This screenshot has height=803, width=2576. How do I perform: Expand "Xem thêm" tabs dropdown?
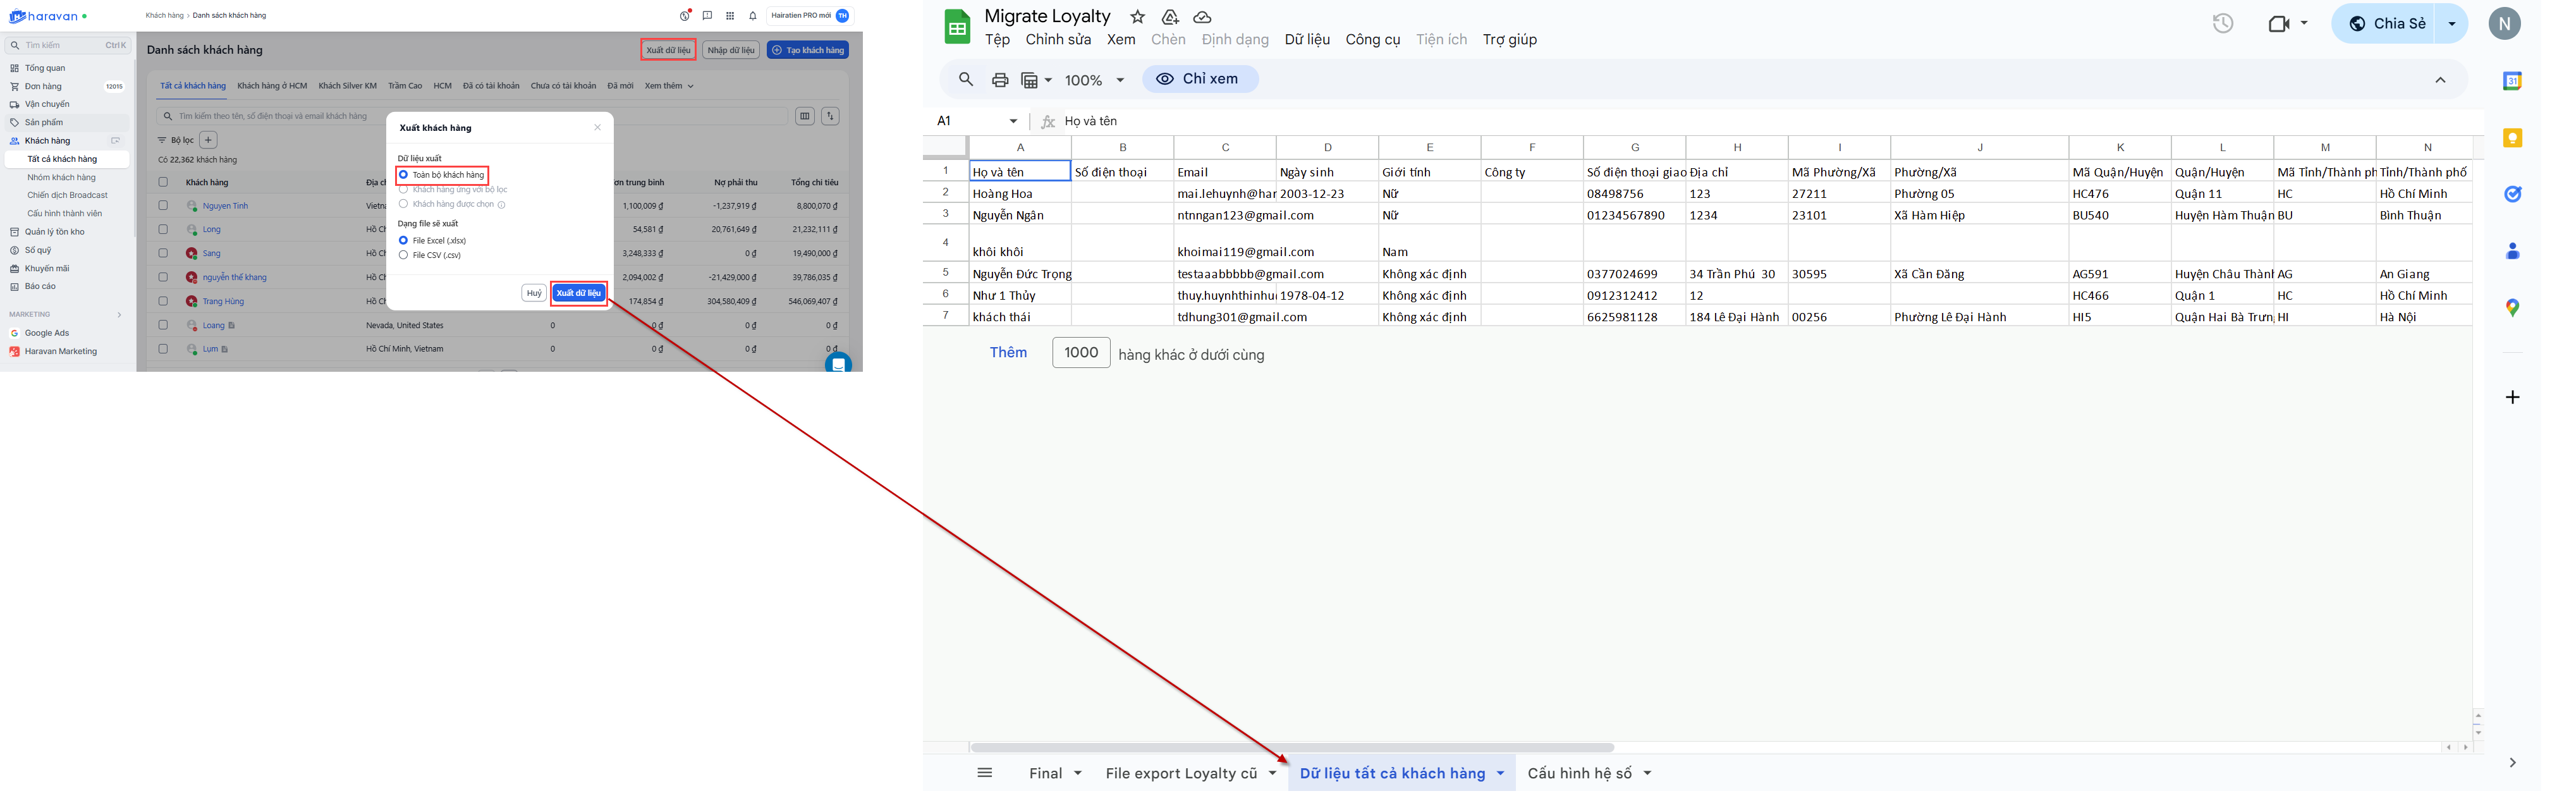[669, 86]
